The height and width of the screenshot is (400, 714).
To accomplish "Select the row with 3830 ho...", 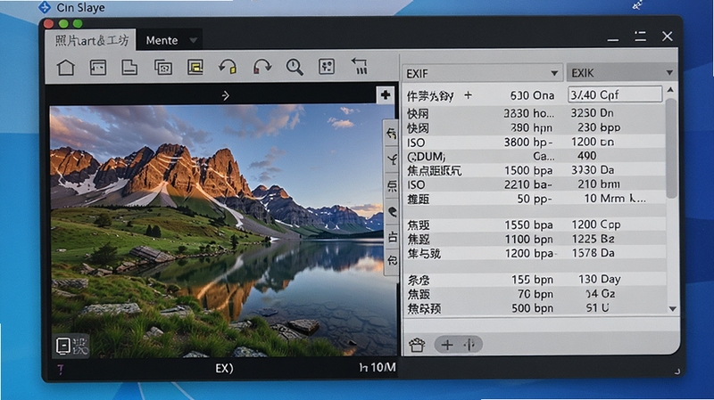I will [x=535, y=113].
